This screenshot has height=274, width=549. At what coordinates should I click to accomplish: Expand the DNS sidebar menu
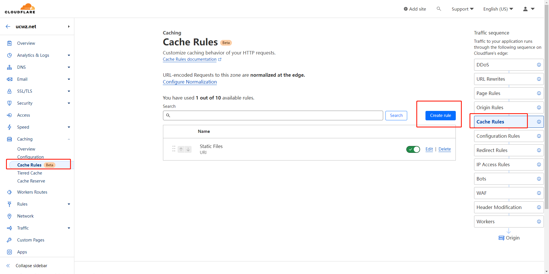pyautogui.click(x=69, y=67)
